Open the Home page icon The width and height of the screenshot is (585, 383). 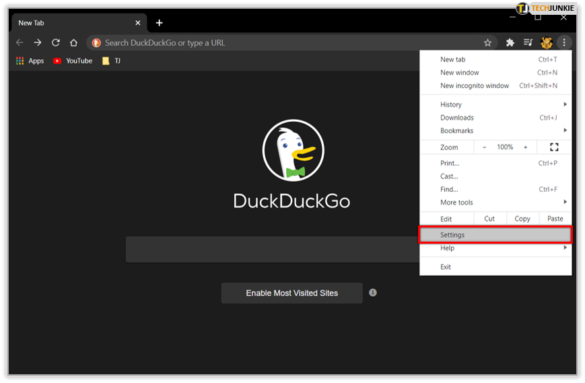point(73,43)
